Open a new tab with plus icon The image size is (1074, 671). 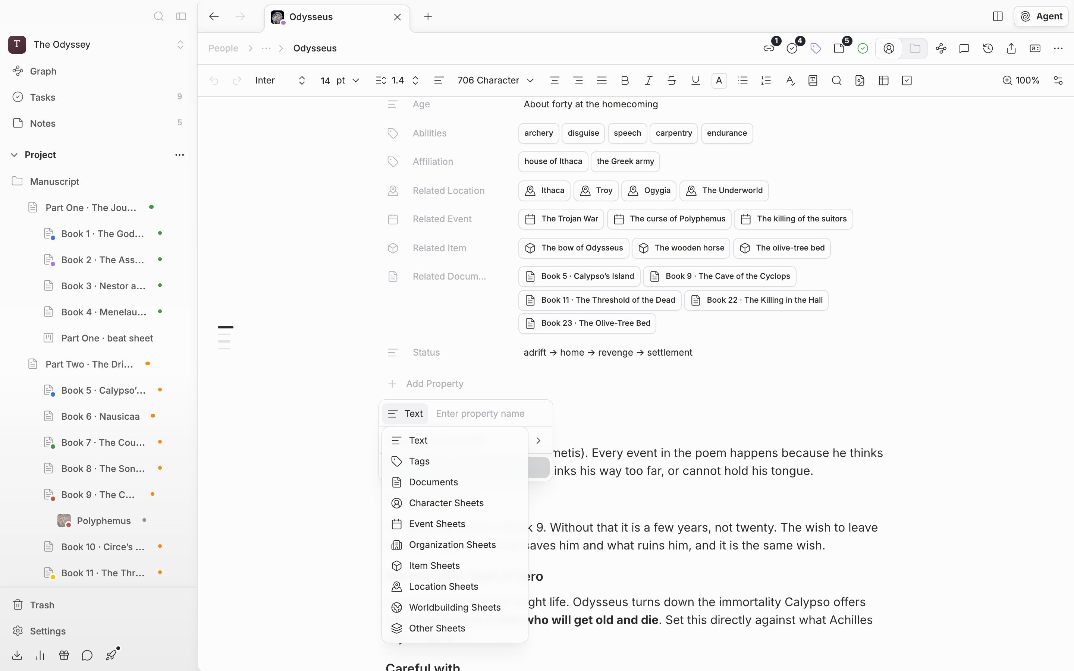coord(428,16)
